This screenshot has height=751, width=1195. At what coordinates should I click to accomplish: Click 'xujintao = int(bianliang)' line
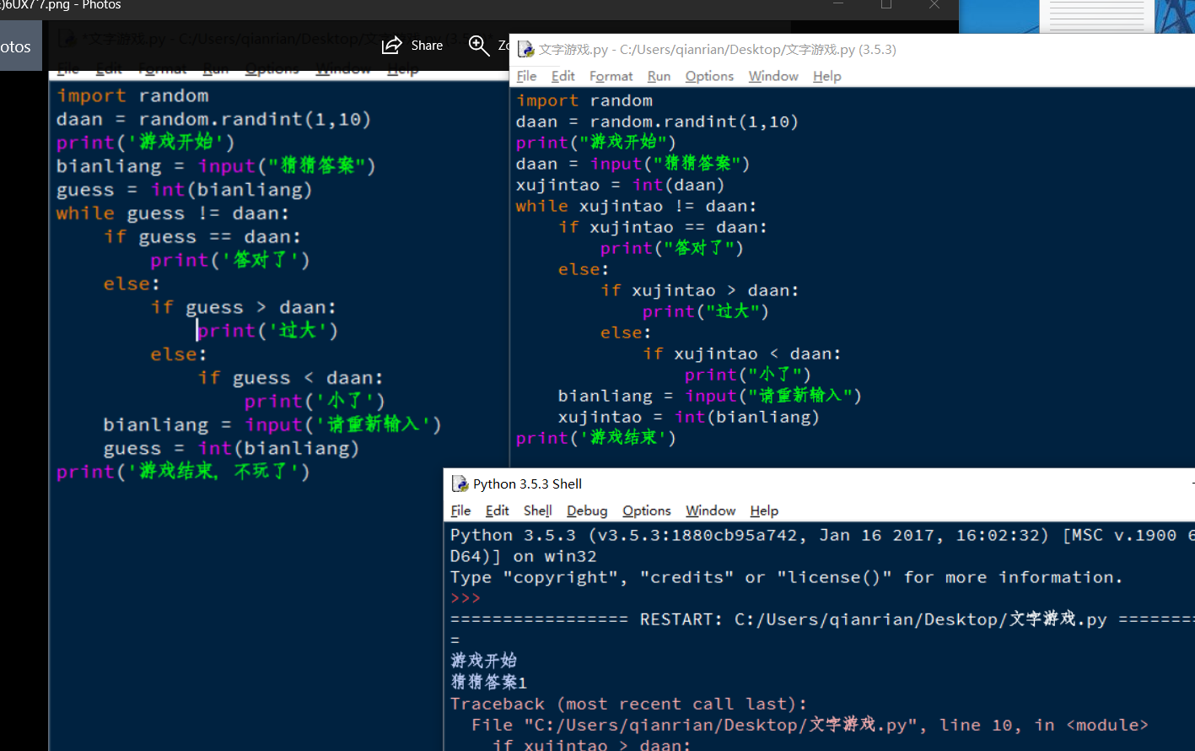pyautogui.click(x=689, y=417)
